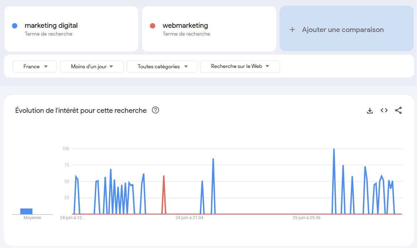Viewport: 417px width, 248px height.
Task: Click the red dot for webmarketing
Action: (x=152, y=25)
